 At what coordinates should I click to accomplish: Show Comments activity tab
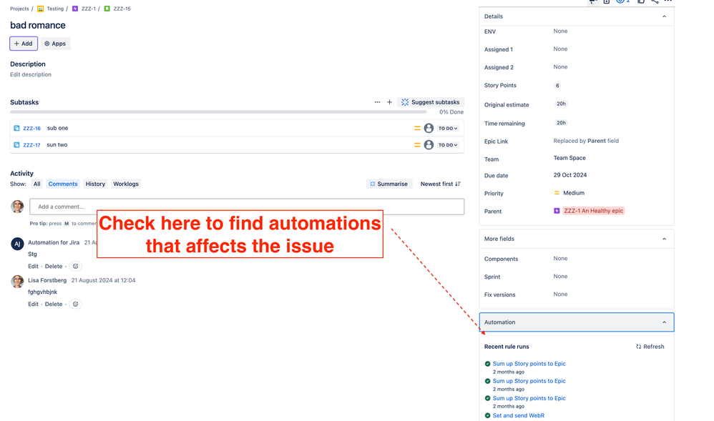pos(63,184)
